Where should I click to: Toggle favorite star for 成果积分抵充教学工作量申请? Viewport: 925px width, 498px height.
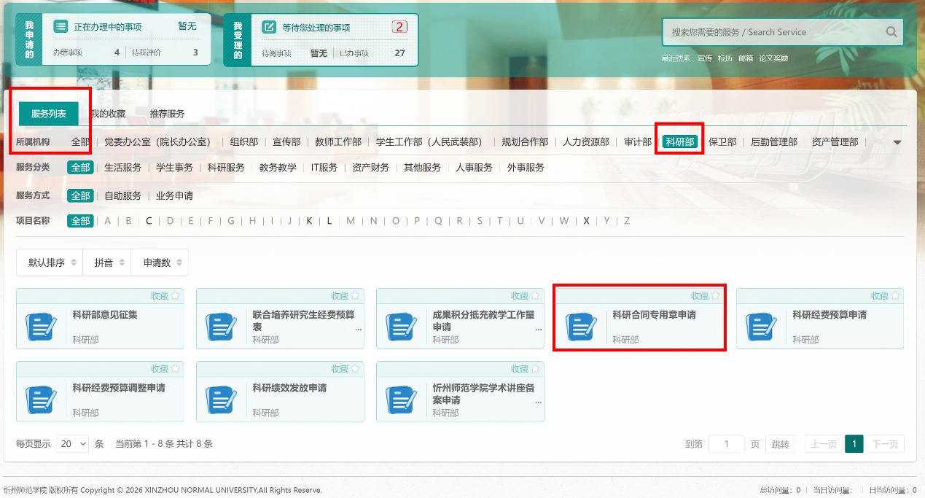(x=535, y=296)
